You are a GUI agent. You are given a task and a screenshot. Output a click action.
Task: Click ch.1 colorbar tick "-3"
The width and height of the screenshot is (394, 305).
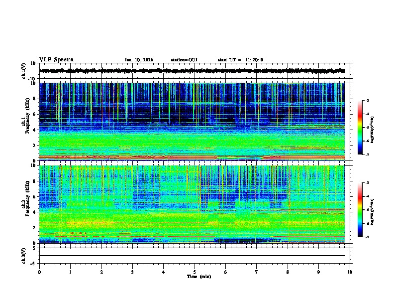point(367,101)
